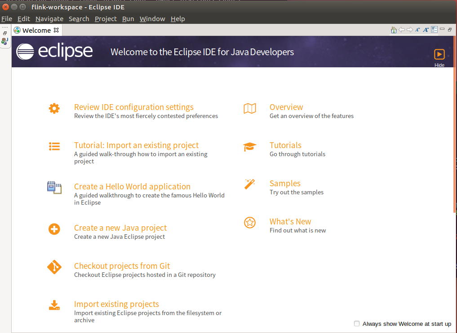This screenshot has height=333, width=457.
Task: Open the Window menu
Action: (152, 18)
